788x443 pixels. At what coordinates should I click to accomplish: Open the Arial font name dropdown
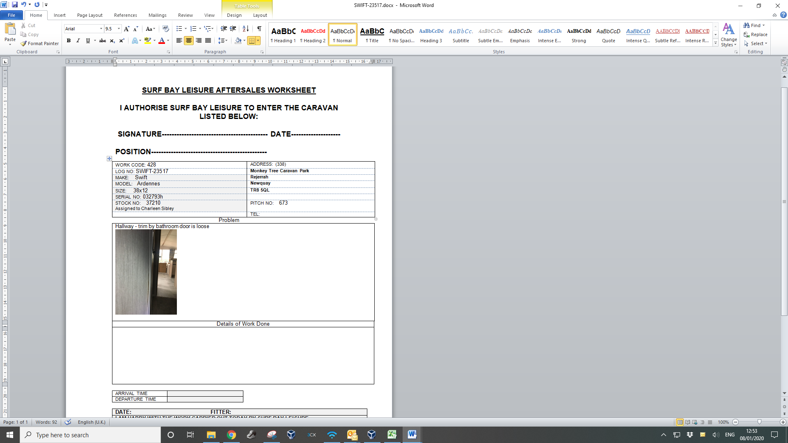tap(101, 29)
